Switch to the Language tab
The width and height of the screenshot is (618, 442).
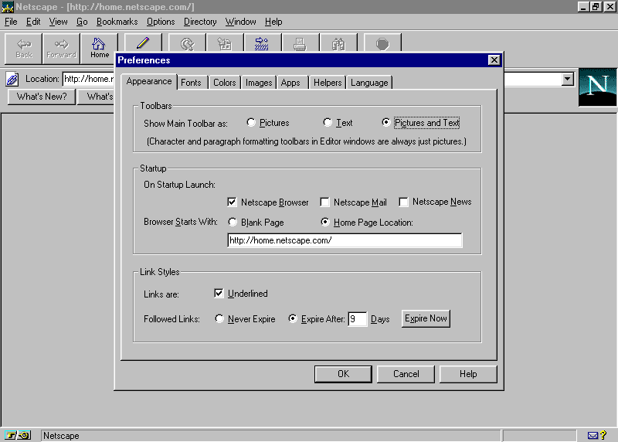[x=369, y=83]
